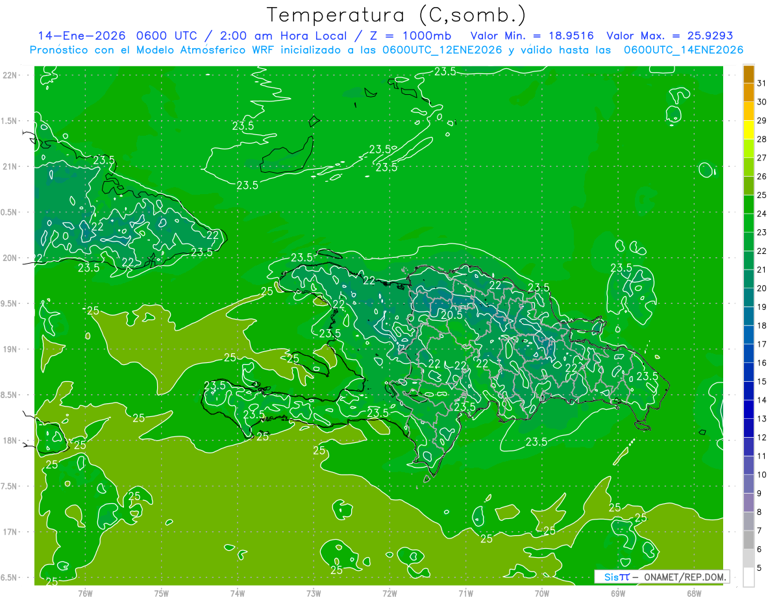Viewport: 779px width, 602px height.
Task: Click the "72W" longitude axis label
Action: (x=390, y=593)
